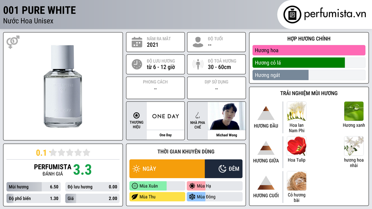Select the Ngày daytime segment

coord(167,169)
